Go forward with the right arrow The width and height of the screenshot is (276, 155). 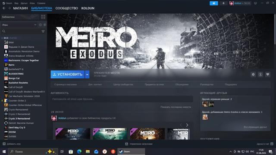[x=9, y=8]
